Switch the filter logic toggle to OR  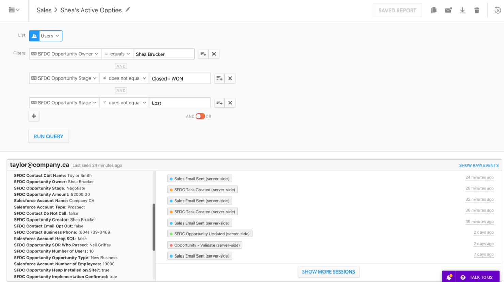[201, 116]
